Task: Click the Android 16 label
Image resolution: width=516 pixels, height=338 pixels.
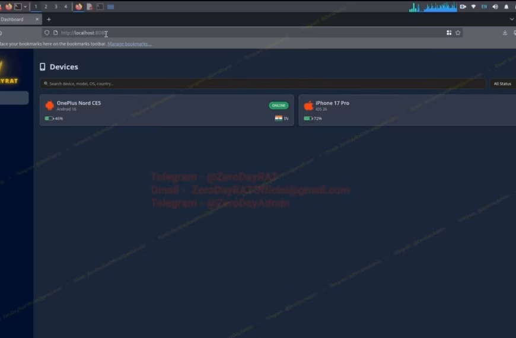Action: coord(66,109)
